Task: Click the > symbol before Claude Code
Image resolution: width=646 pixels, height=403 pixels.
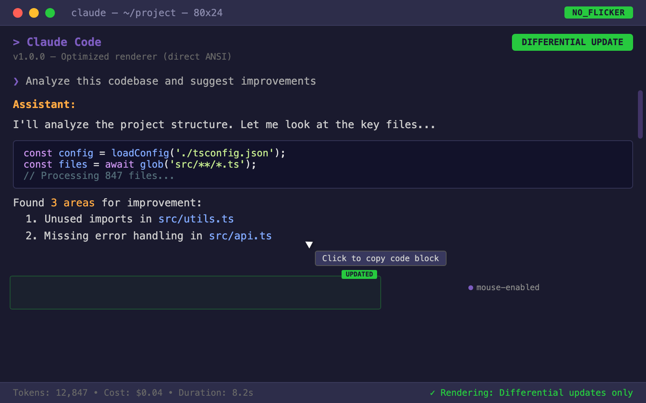Action: [x=16, y=42]
